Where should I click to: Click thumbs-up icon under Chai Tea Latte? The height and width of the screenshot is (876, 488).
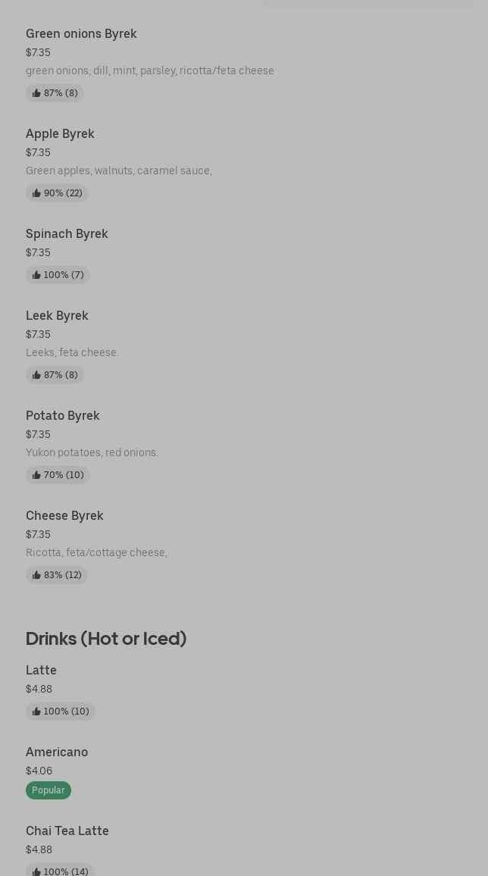pos(36,871)
